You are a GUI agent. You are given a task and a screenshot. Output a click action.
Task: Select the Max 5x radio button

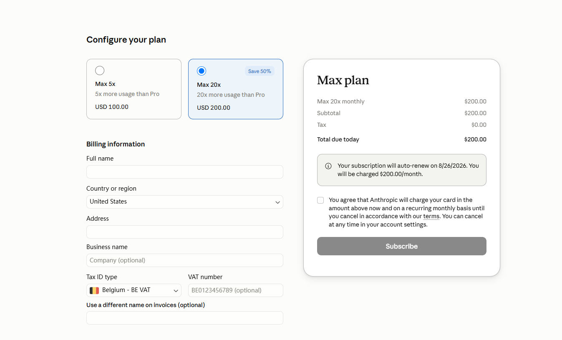tap(100, 71)
